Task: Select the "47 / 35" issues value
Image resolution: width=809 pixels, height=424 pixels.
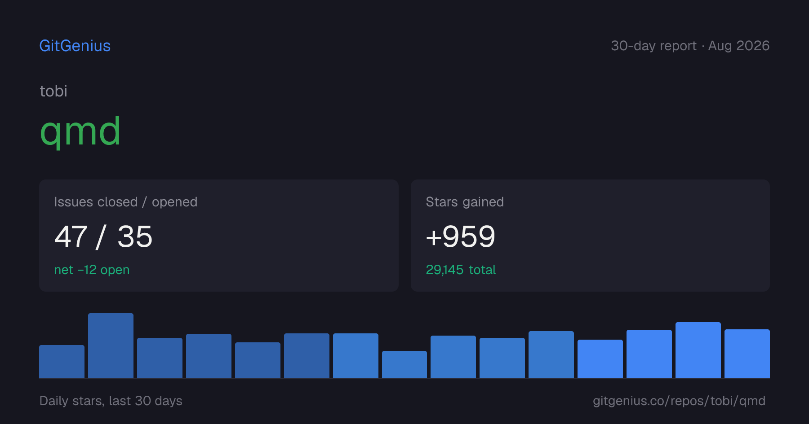Action: (x=103, y=236)
